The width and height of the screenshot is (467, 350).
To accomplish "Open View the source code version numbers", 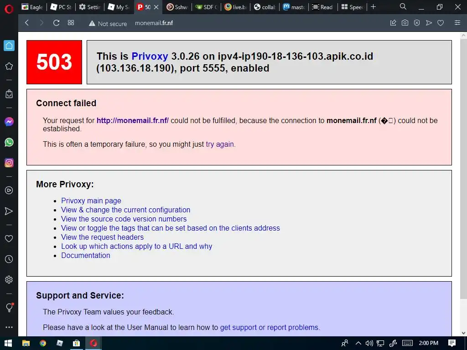I will click(124, 219).
